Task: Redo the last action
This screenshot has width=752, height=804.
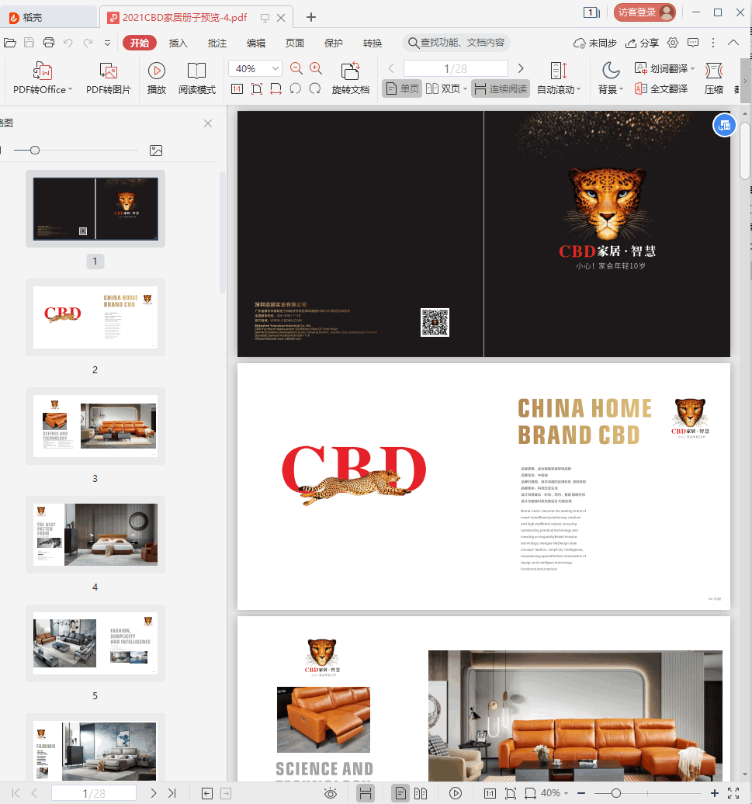Action: [88, 43]
